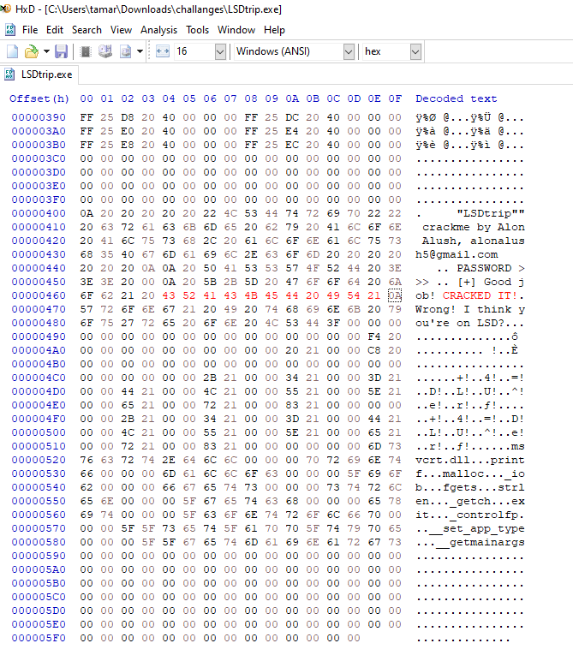
Task: Click the Offset(h) column header
Action: click(x=39, y=98)
